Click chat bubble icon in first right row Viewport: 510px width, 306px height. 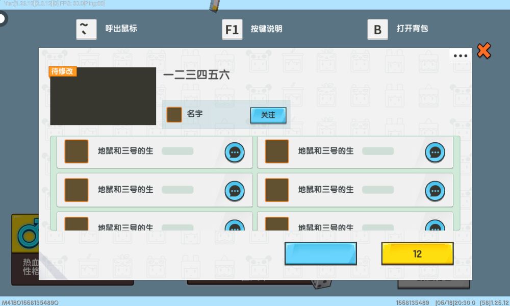[x=435, y=152]
